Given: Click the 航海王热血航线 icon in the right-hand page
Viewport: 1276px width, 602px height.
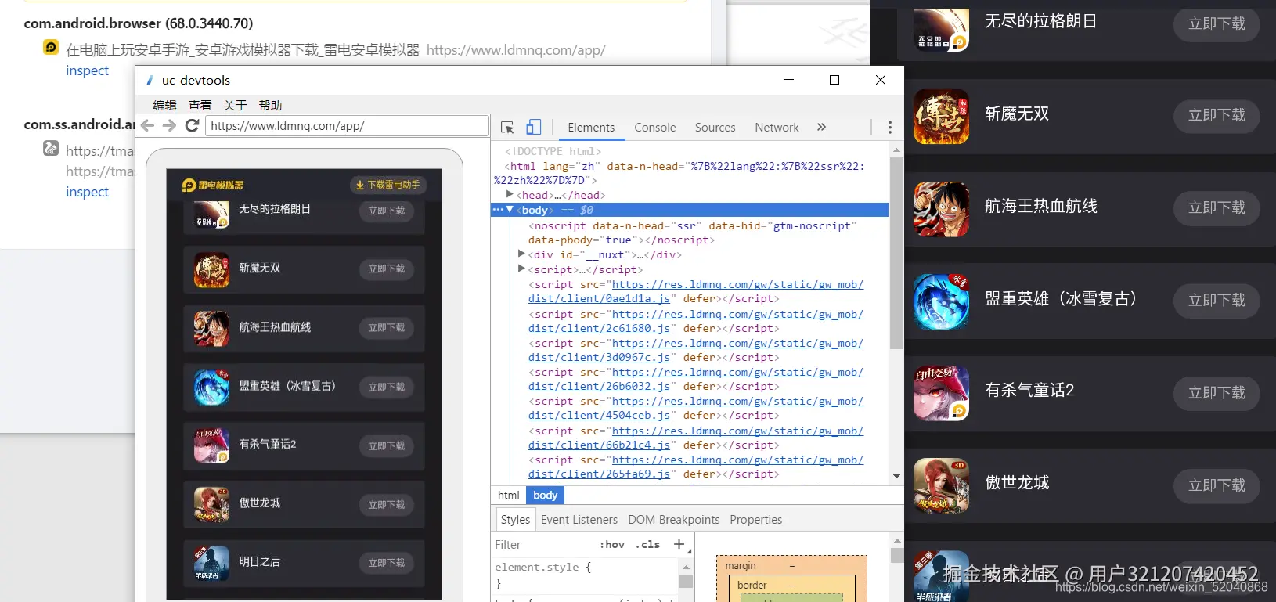Looking at the screenshot, I should tap(941, 209).
